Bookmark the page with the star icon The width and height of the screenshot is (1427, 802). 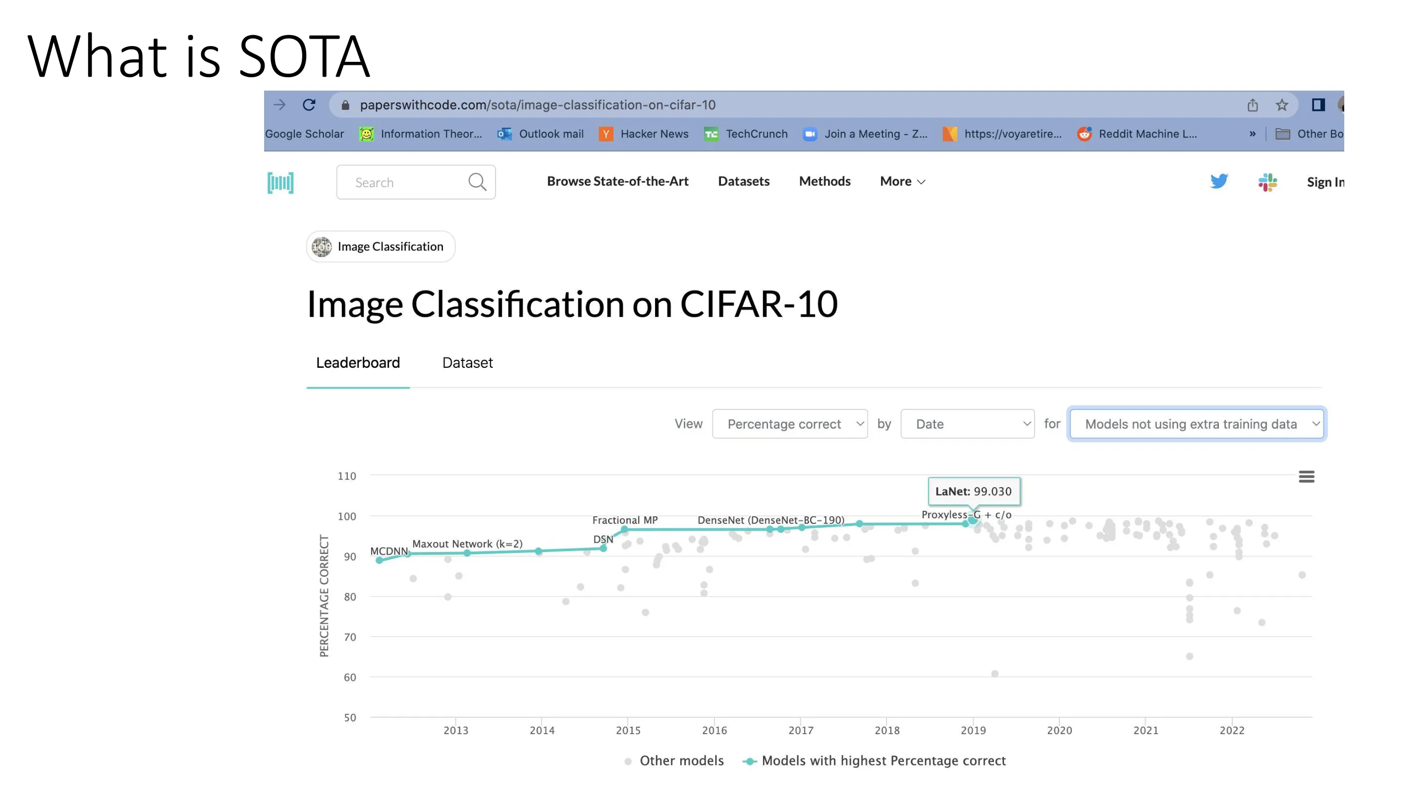1282,104
